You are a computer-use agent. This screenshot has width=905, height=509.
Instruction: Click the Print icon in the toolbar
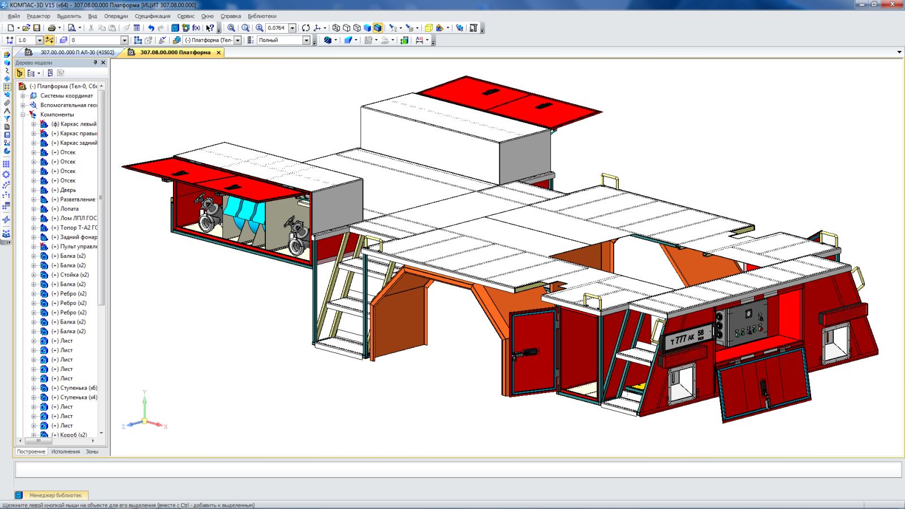tap(51, 28)
